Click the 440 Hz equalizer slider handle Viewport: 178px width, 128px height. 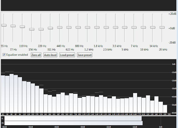click(x=60, y=27)
